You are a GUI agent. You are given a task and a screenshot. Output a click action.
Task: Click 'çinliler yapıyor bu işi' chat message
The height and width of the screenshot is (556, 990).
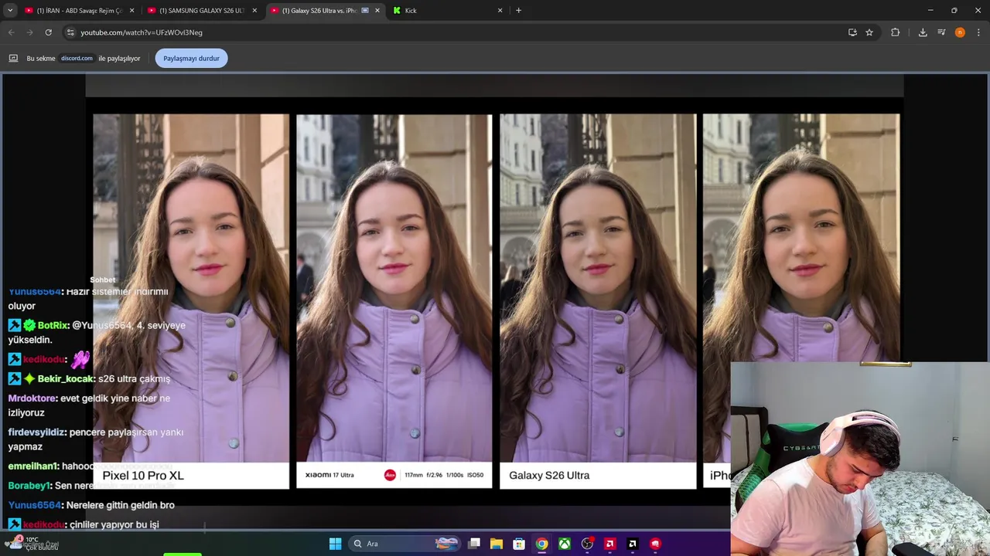114,524
